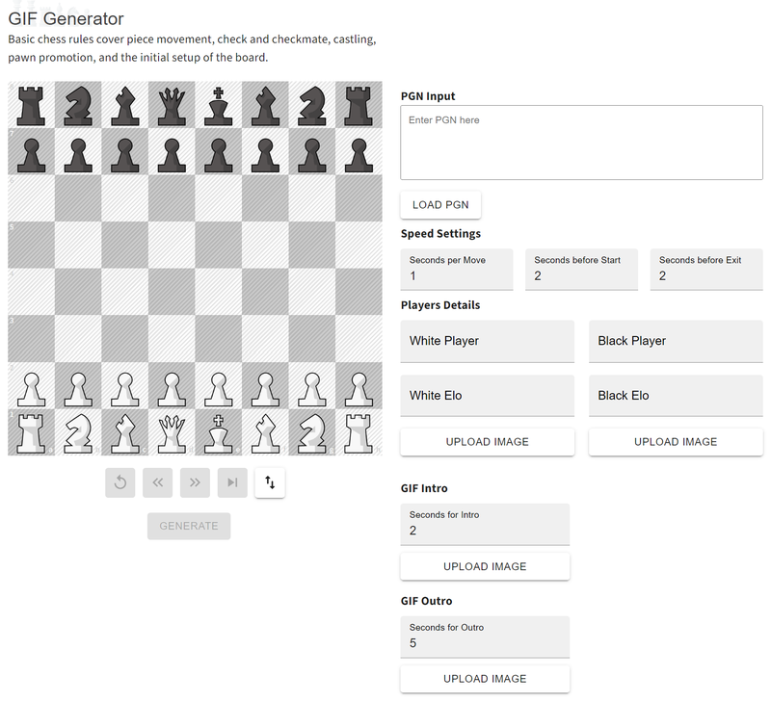The image size is (771, 702).
Task: Edit the Seconds before Exit field
Action: [706, 275]
